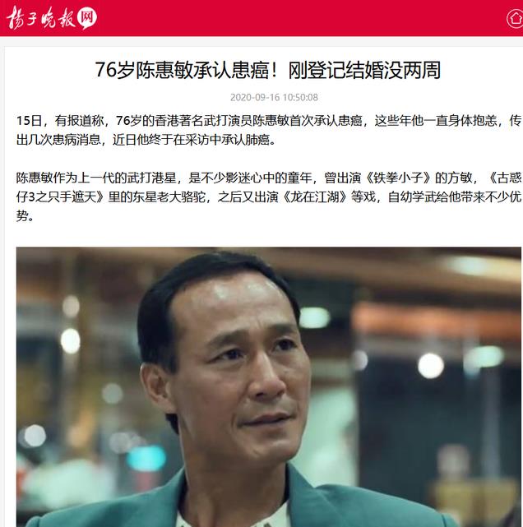523x527 pixels.
Task: Click 香港著名武打演员 in the first paragraph
Action: point(203,121)
